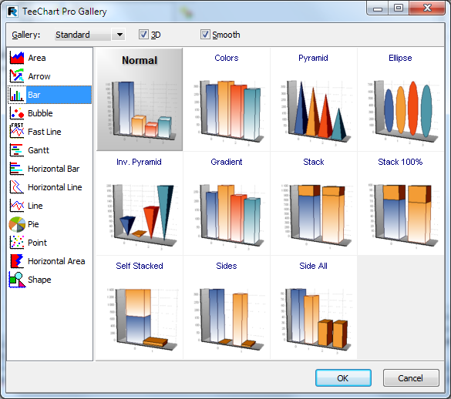Choose the Normal bar style thumbnail
This screenshot has height=399, width=451.
140,99
